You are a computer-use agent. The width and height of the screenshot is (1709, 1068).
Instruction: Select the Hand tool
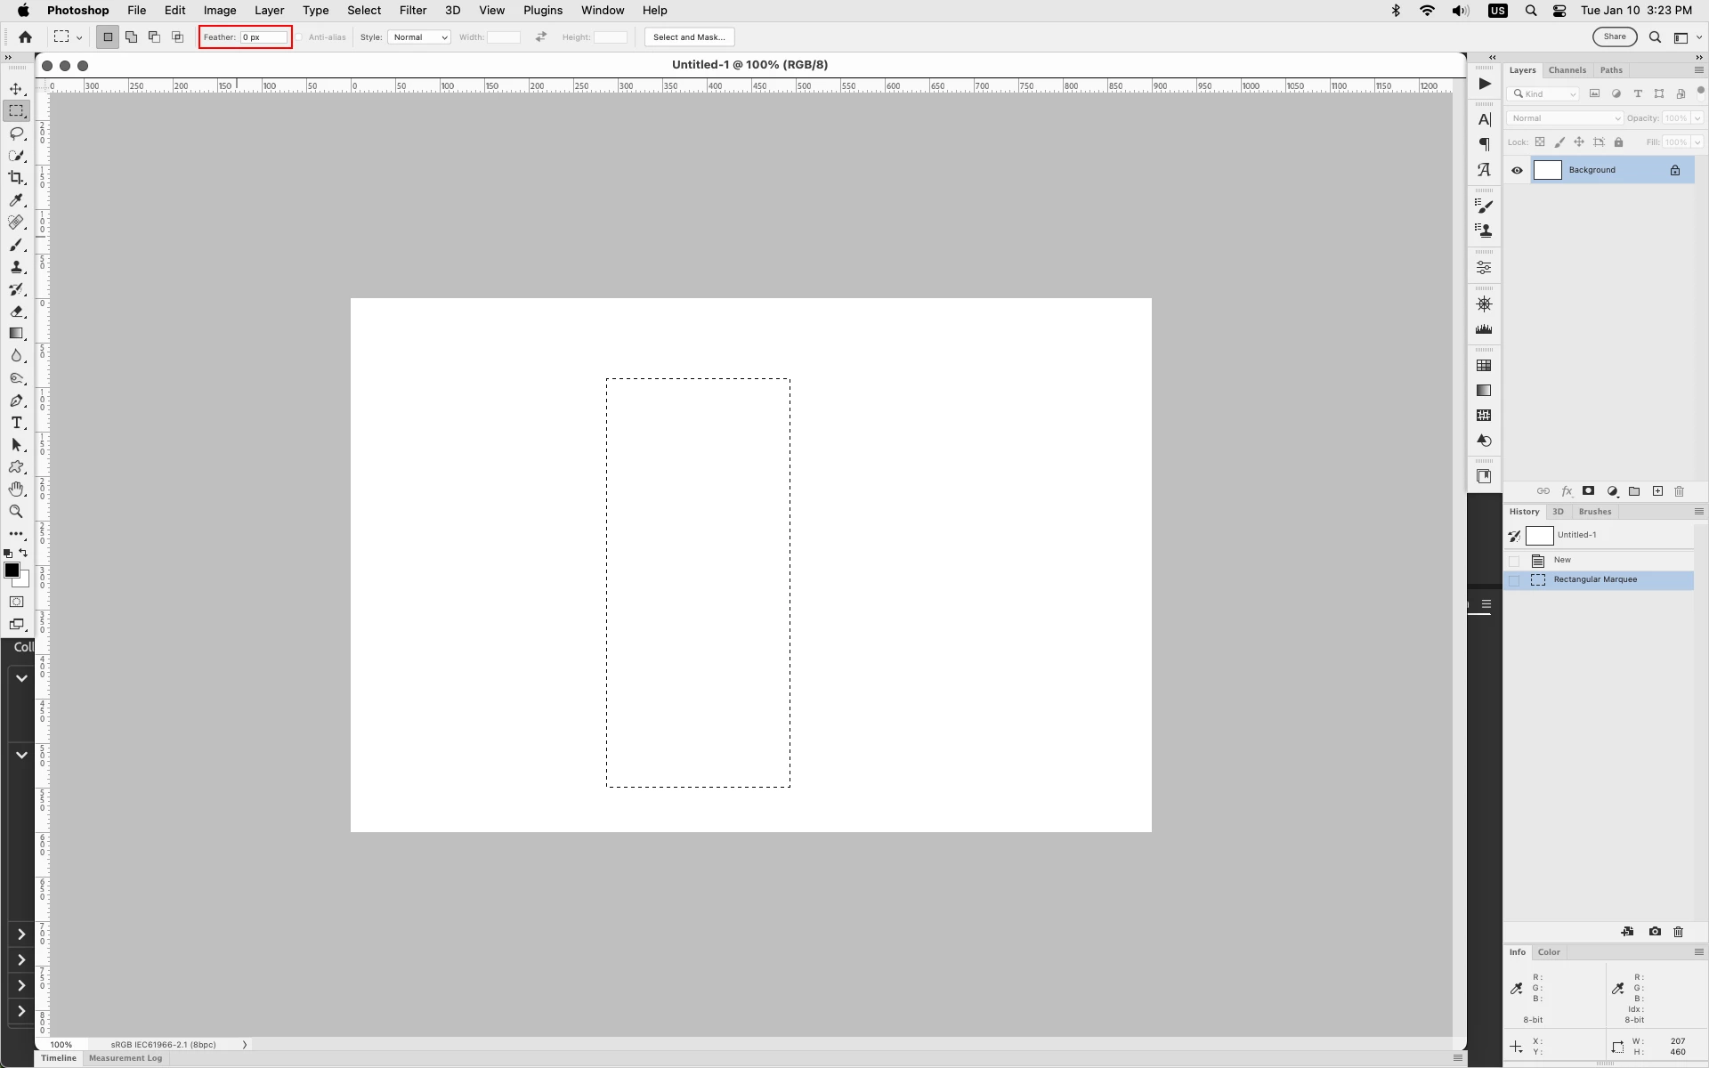click(16, 489)
